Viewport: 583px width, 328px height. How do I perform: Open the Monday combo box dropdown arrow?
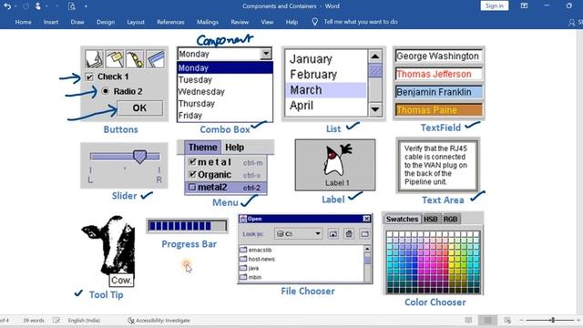265,54
